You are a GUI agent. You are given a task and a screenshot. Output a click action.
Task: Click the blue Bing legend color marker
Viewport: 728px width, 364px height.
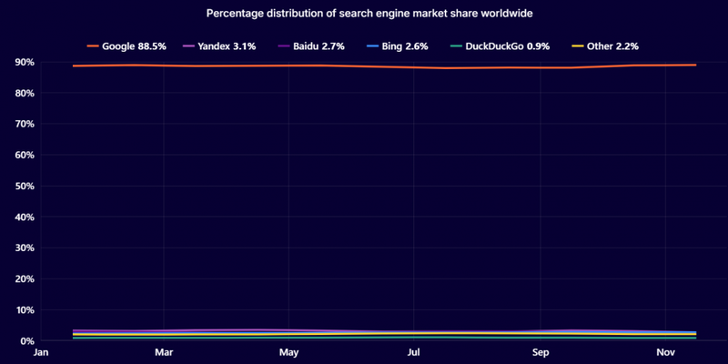point(374,46)
